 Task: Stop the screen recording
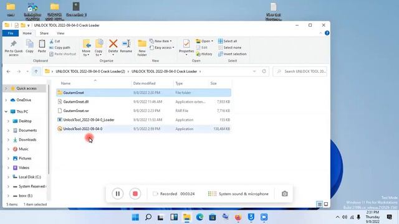pyautogui.click(x=135, y=194)
